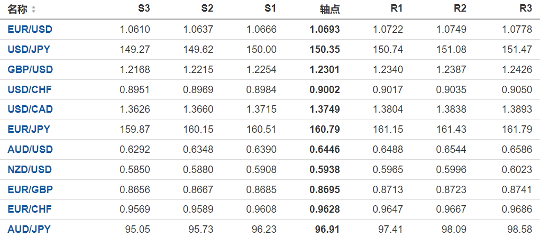This screenshot has width=540, height=237.
Task: Select the NZD/USD pair link
Action: tap(30, 169)
